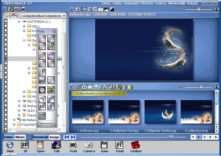221x156 pixels.
Task: Go to page 3 of thumbnails
Action: pos(204,137)
